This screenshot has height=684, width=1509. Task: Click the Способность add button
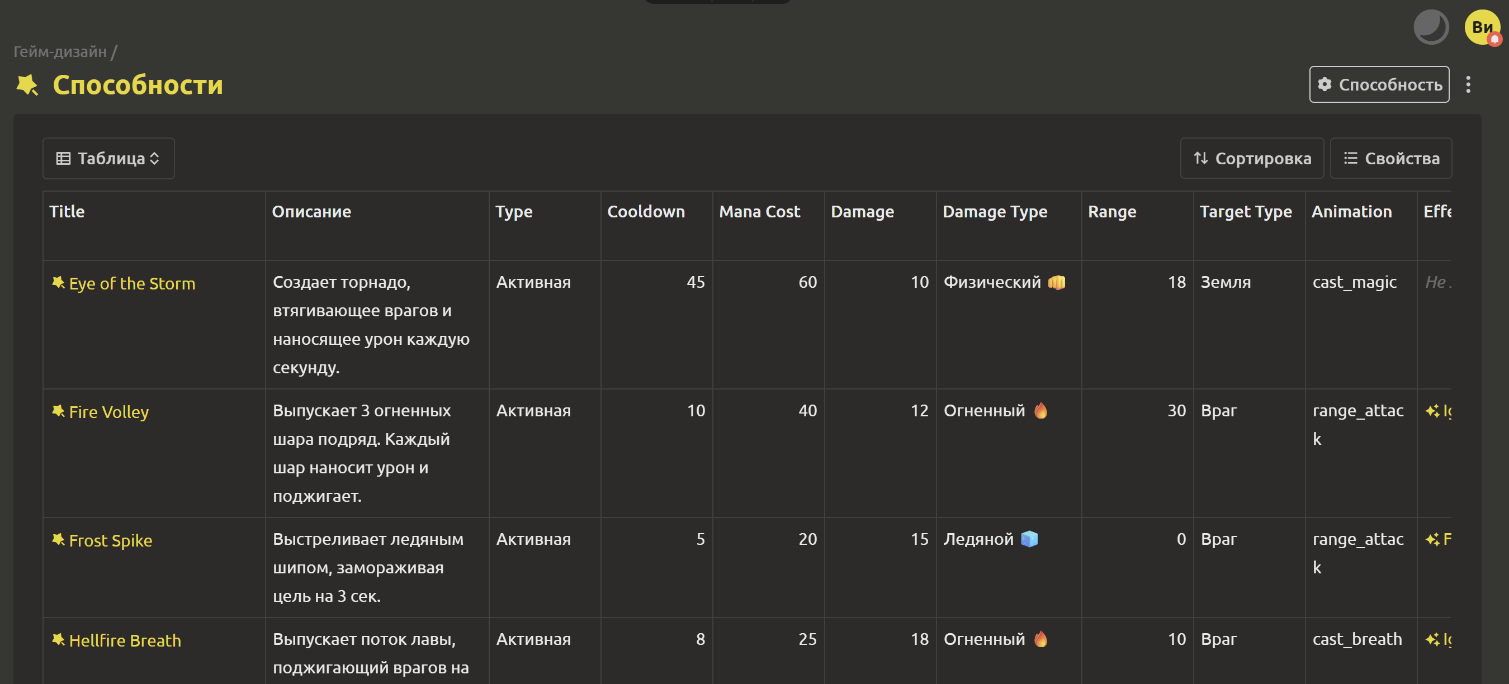click(1379, 85)
